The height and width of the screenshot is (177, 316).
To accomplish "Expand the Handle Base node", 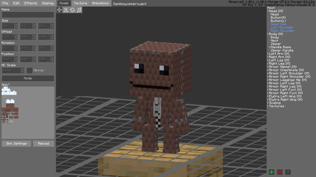I will 270,47.
